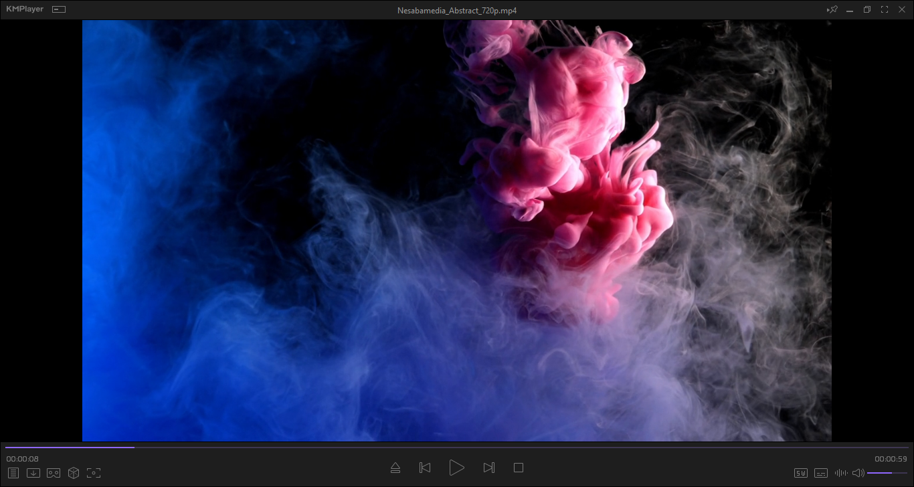914x487 pixels.
Task: Click the volume slider bar
Action: pyautogui.click(x=887, y=473)
